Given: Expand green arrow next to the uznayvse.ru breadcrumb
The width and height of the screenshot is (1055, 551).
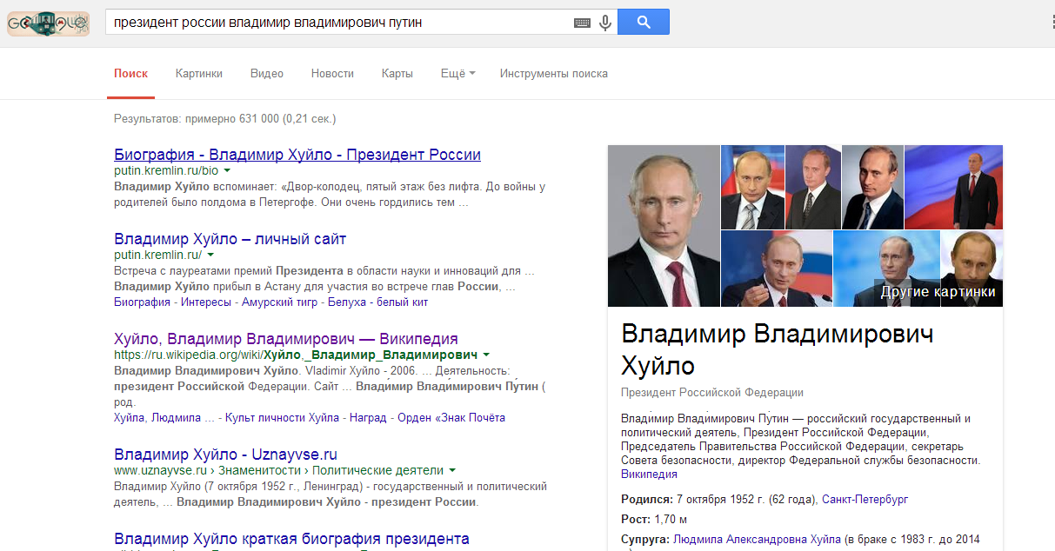Looking at the screenshot, I should (x=453, y=470).
